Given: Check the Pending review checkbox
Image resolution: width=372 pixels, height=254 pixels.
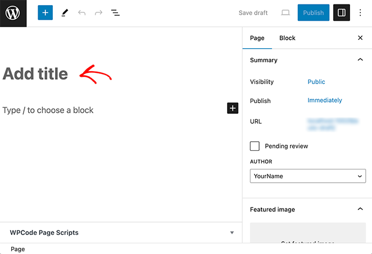Looking at the screenshot, I should pos(255,146).
